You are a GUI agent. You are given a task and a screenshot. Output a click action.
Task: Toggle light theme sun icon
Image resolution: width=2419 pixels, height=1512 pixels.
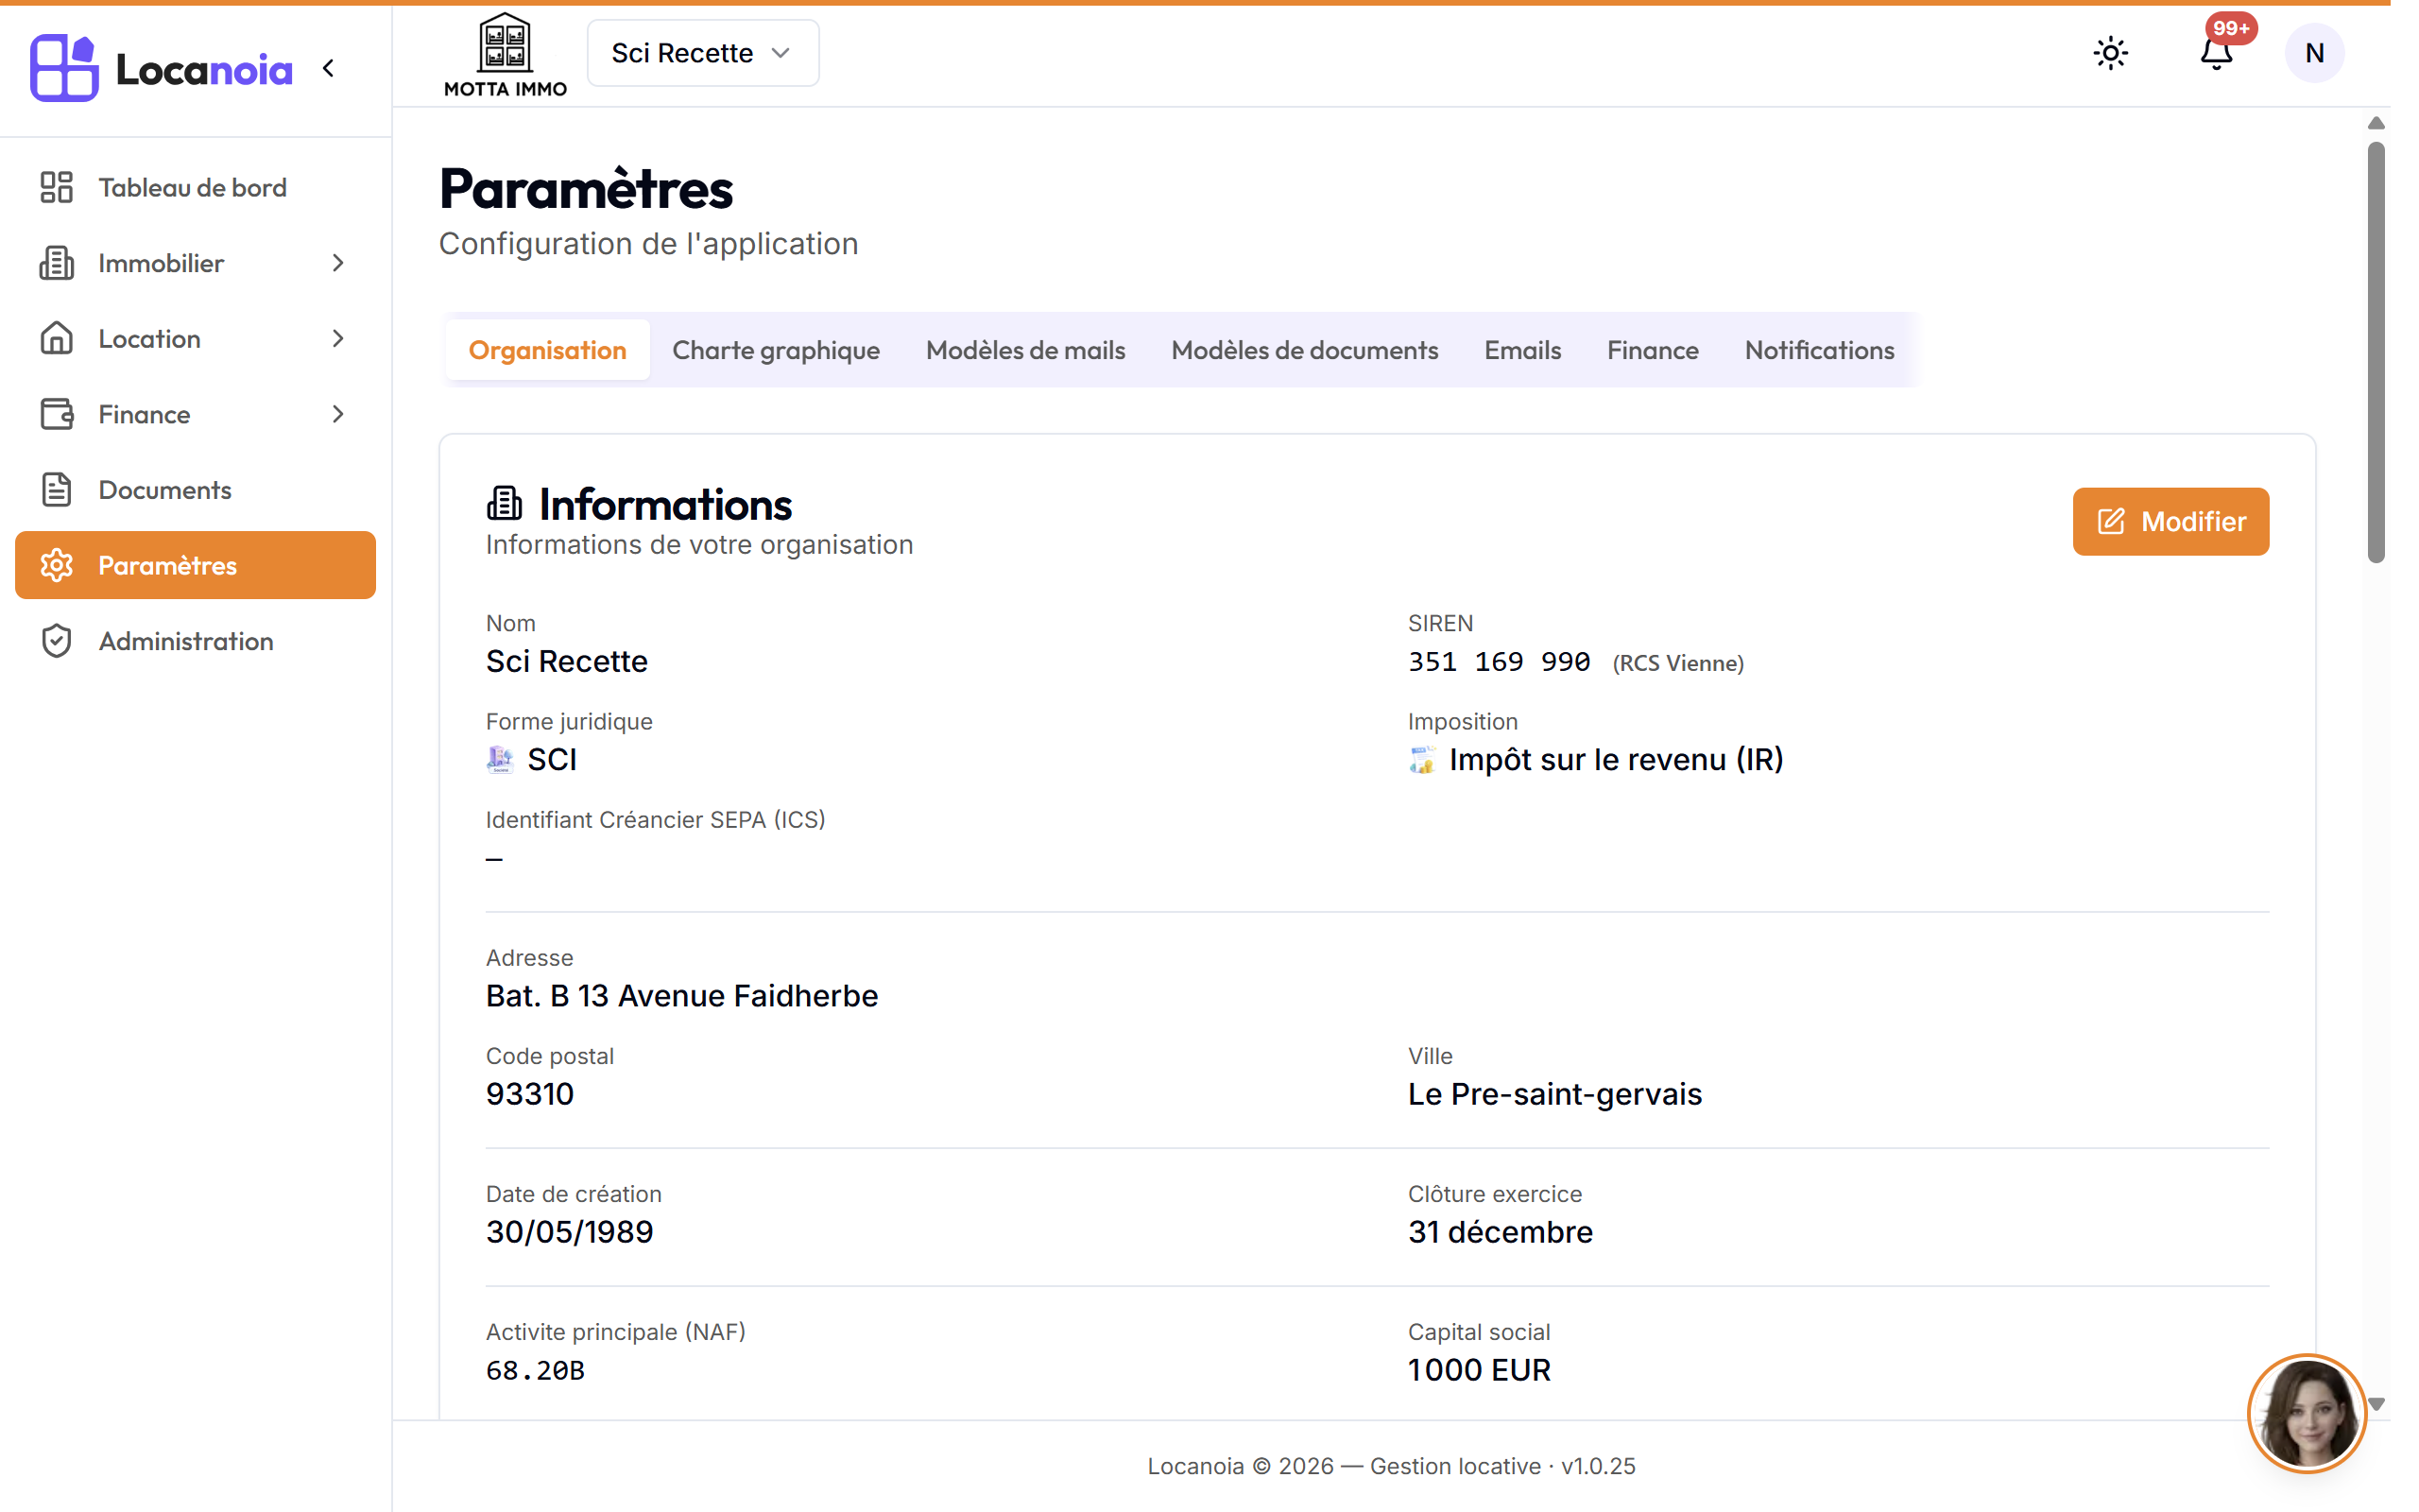click(x=2110, y=53)
